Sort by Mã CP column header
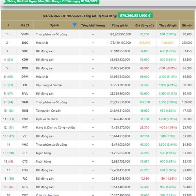Viewport: 196px width, 196px height. (x=25, y=25)
